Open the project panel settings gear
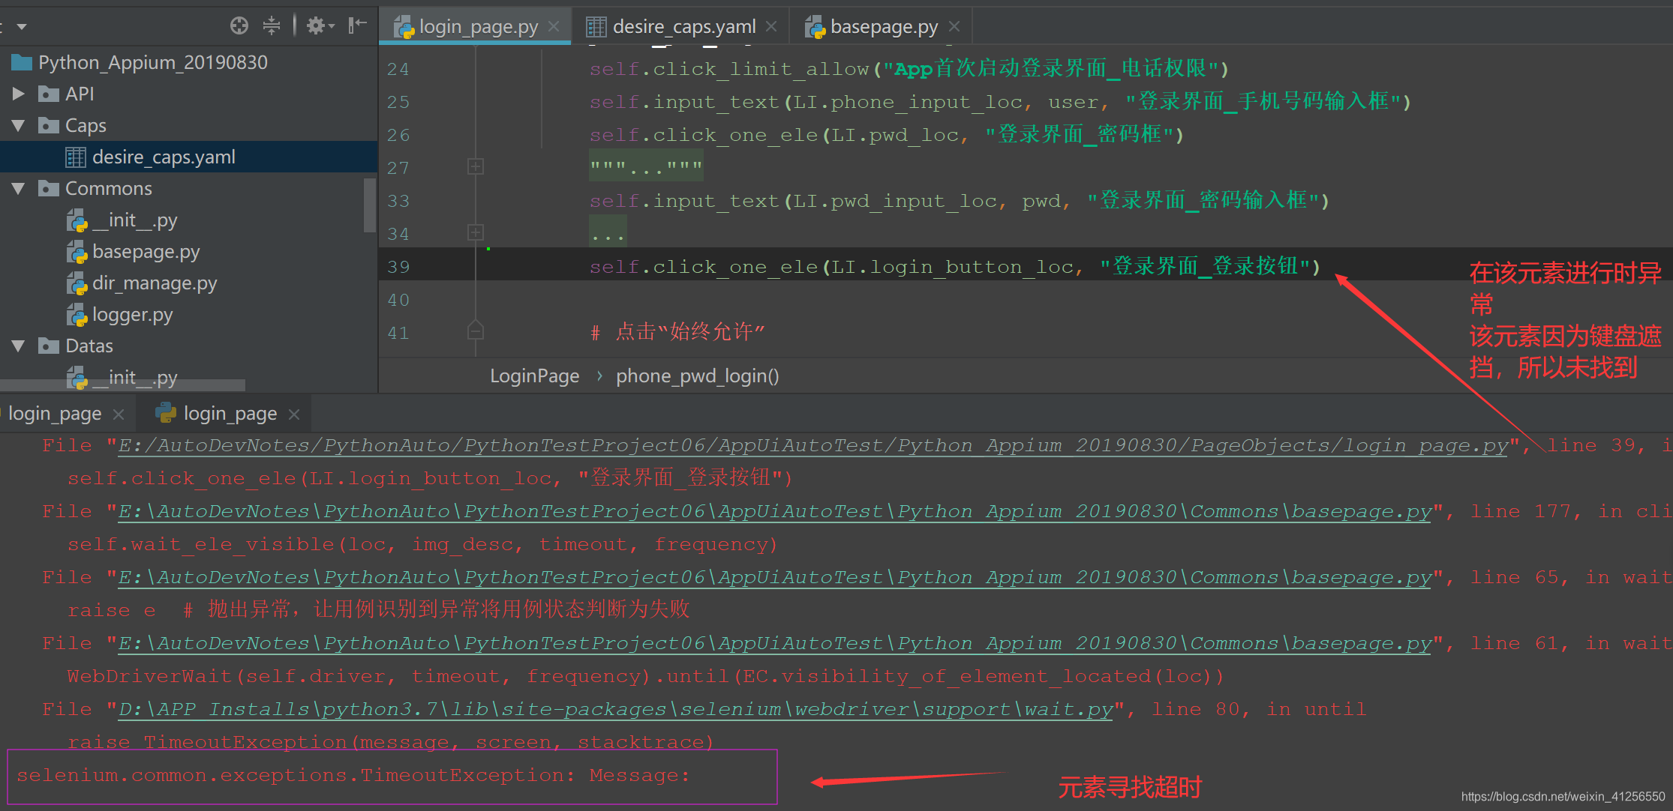Image resolution: width=1673 pixels, height=811 pixels. (x=317, y=26)
